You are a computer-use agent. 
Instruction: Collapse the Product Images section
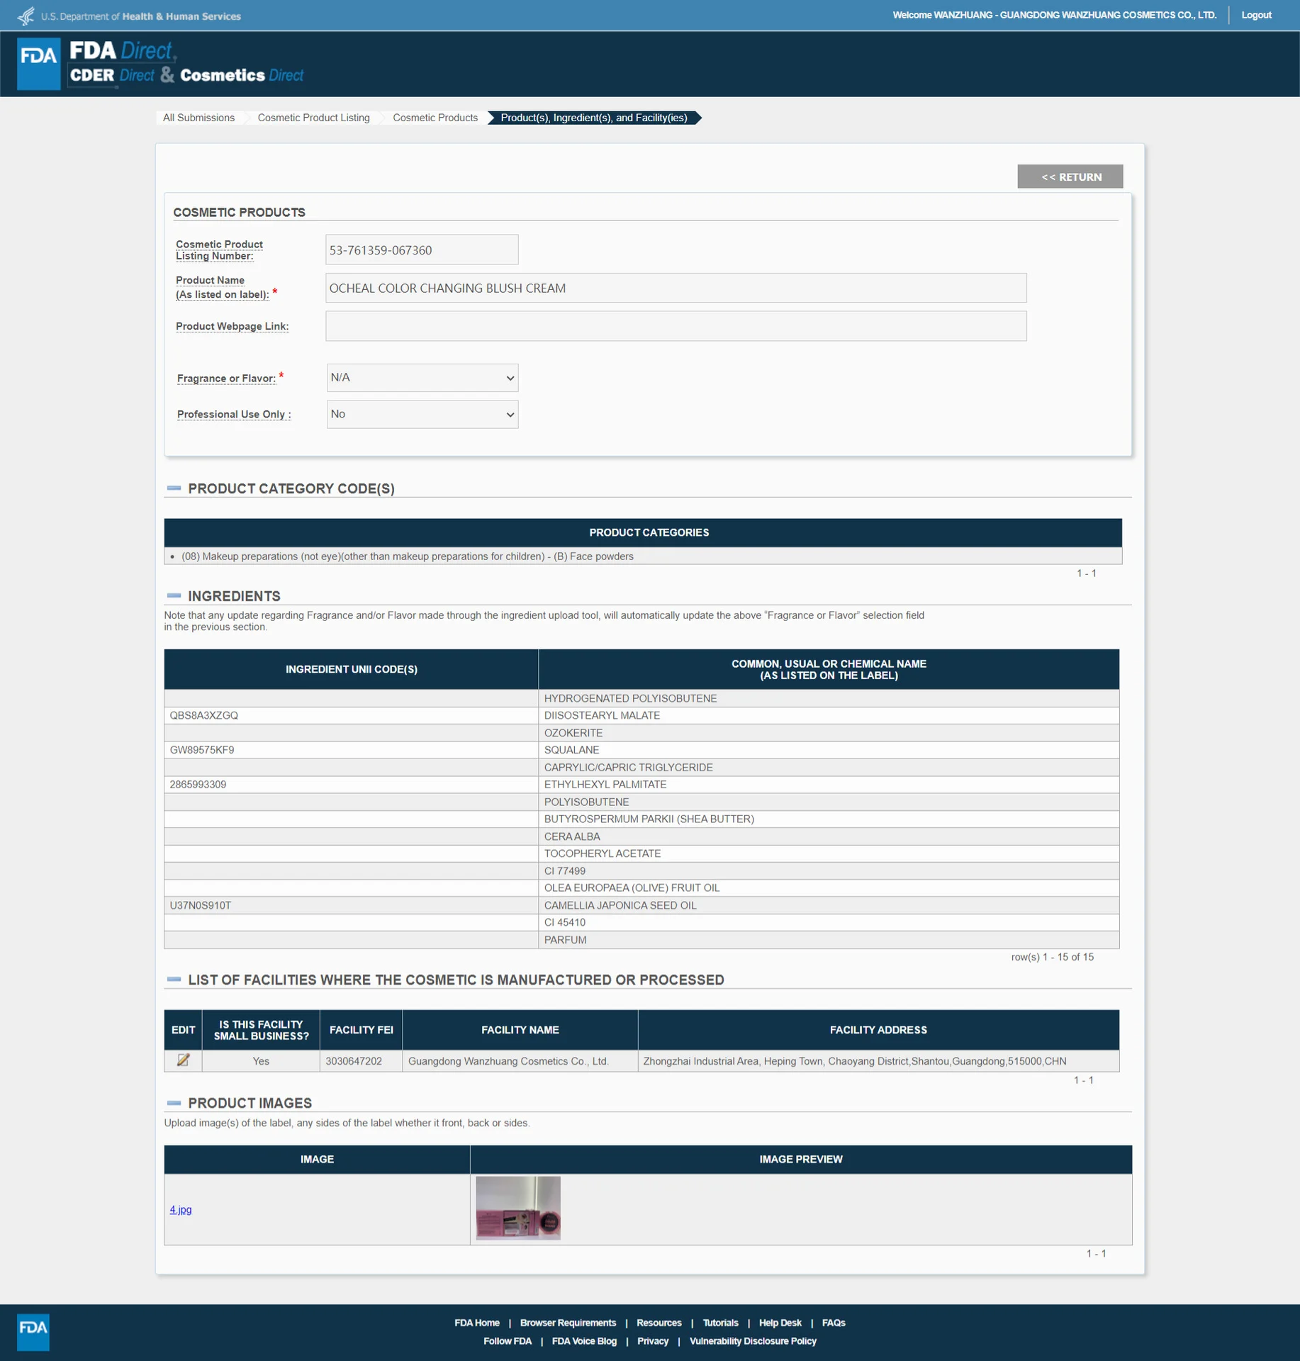click(174, 1103)
